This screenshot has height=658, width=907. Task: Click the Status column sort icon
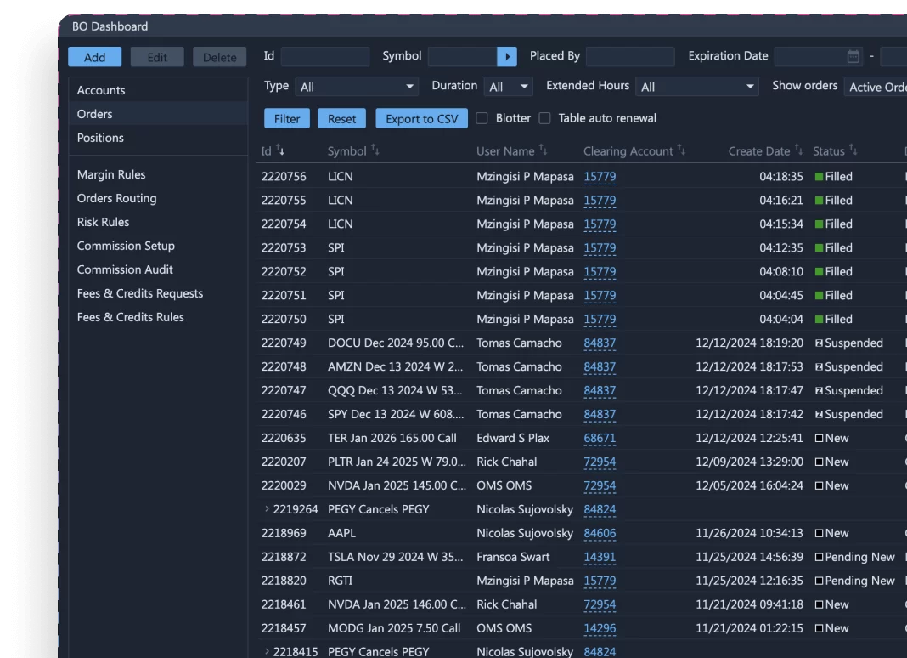pyautogui.click(x=853, y=150)
